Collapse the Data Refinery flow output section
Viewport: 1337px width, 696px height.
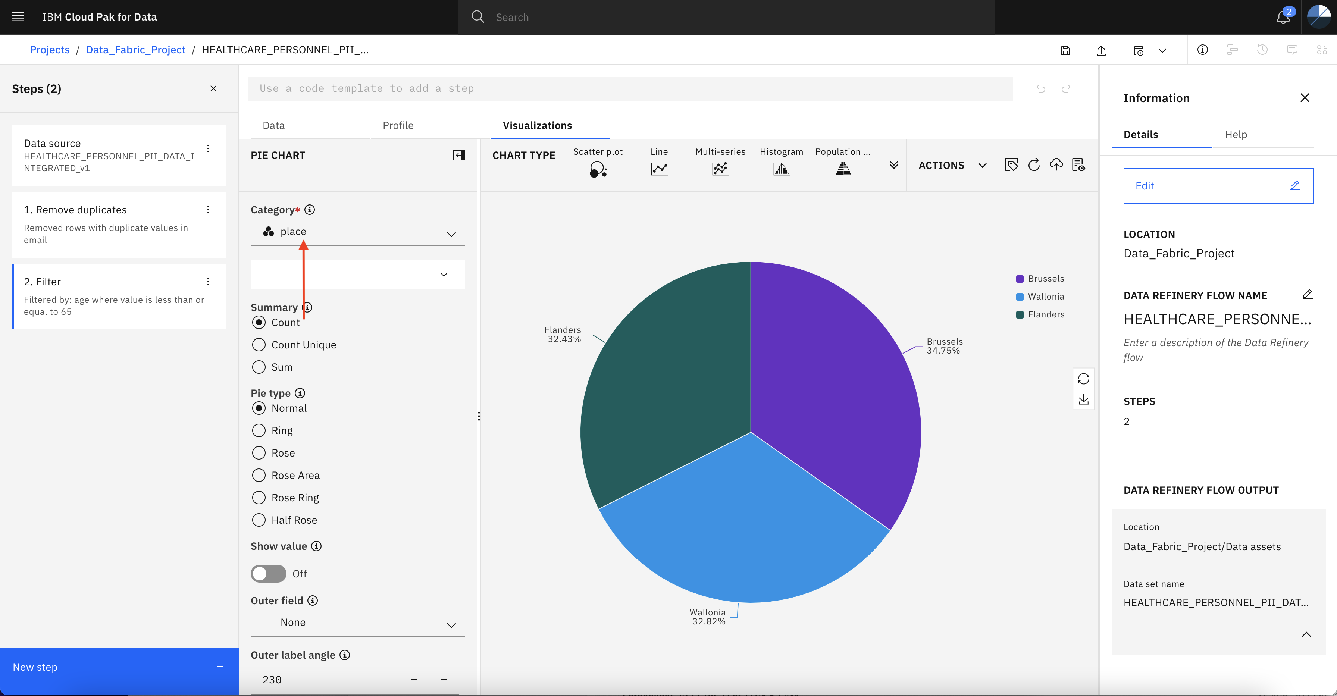(1306, 635)
